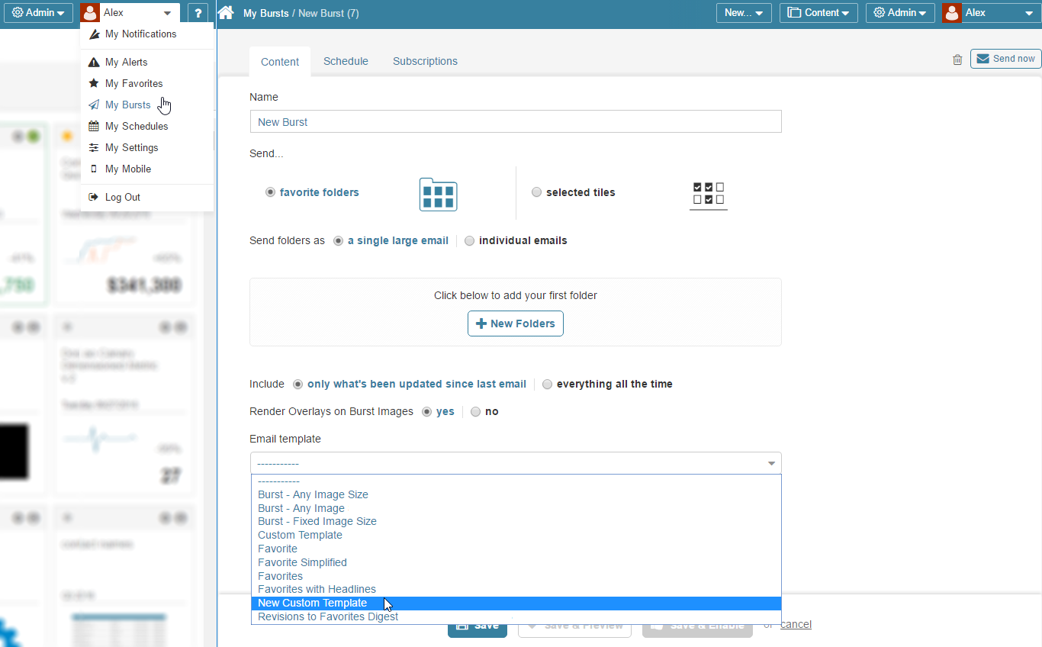Viewport: 1042px width, 647px height.
Task: Open the Alex user dropdown above Send now
Action: (x=992, y=13)
